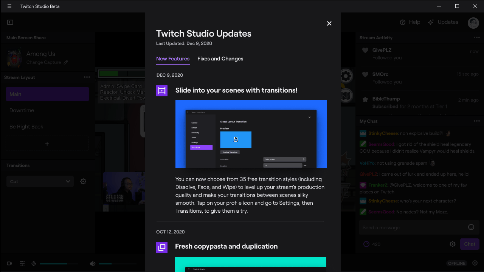The image size is (484, 272).
Task: Click star icon beside BibleThump
Action: click(365, 99)
